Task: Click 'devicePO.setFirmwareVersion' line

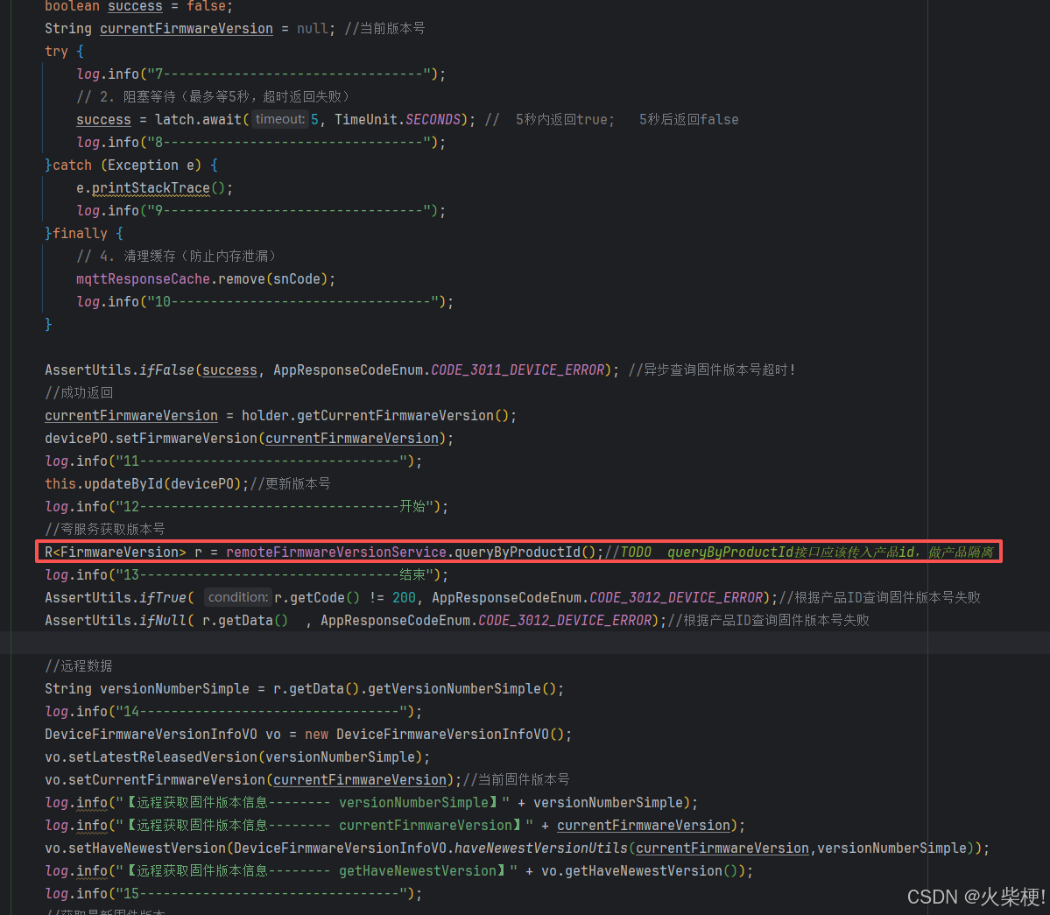Action: pyautogui.click(x=249, y=439)
